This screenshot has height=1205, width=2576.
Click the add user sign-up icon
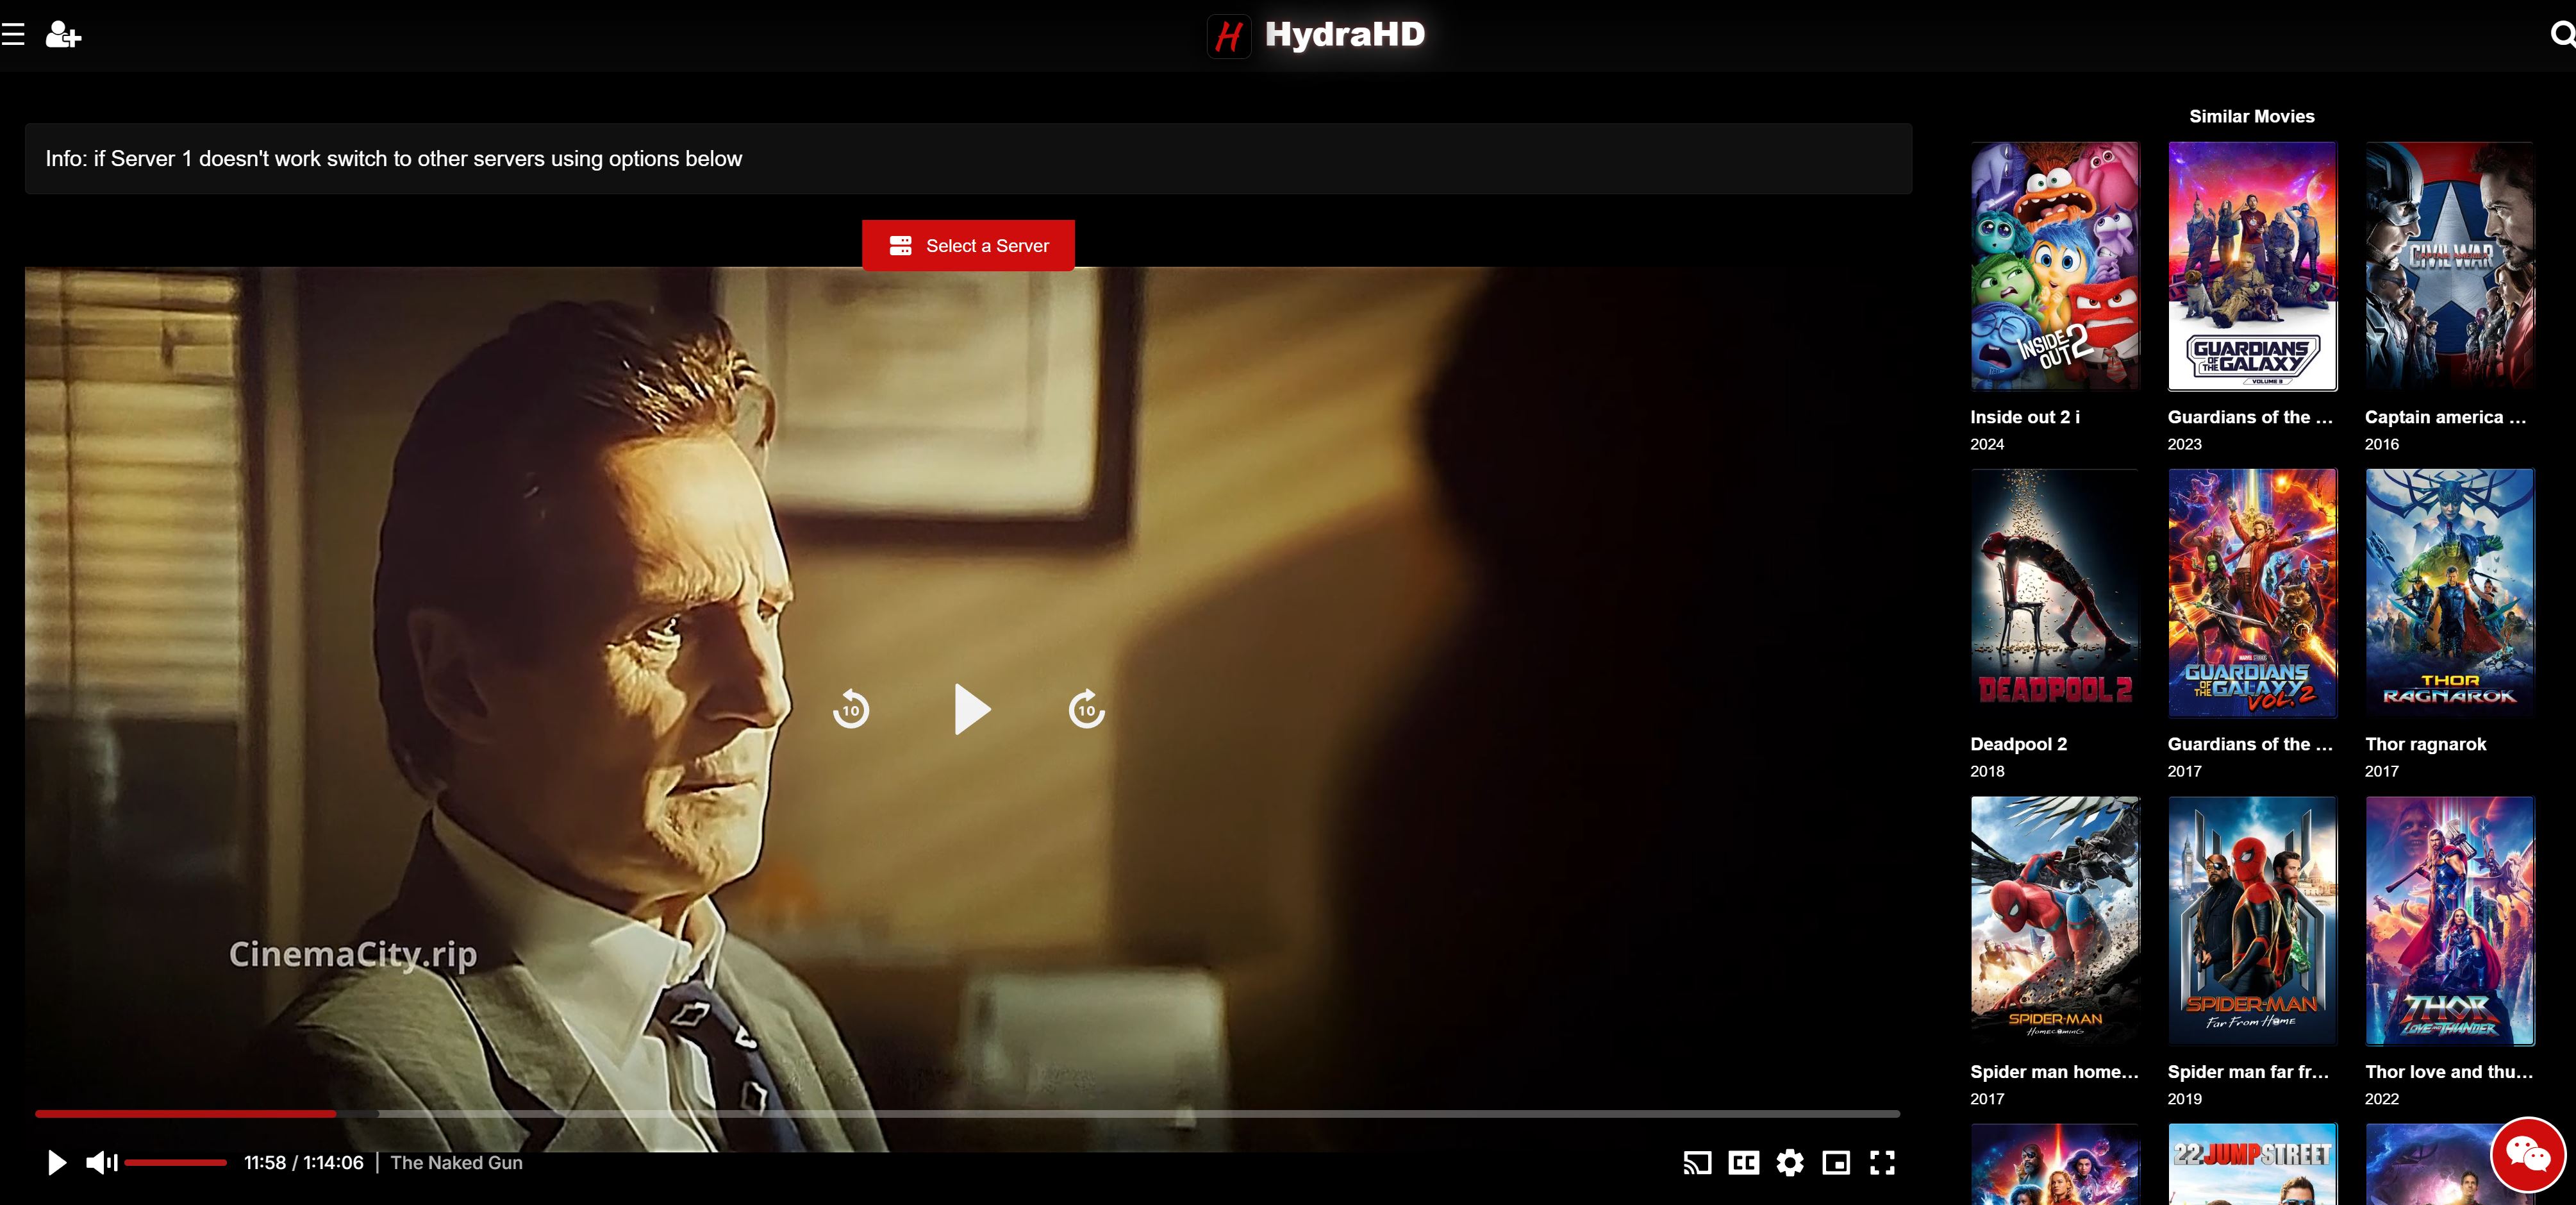coord(63,35)
